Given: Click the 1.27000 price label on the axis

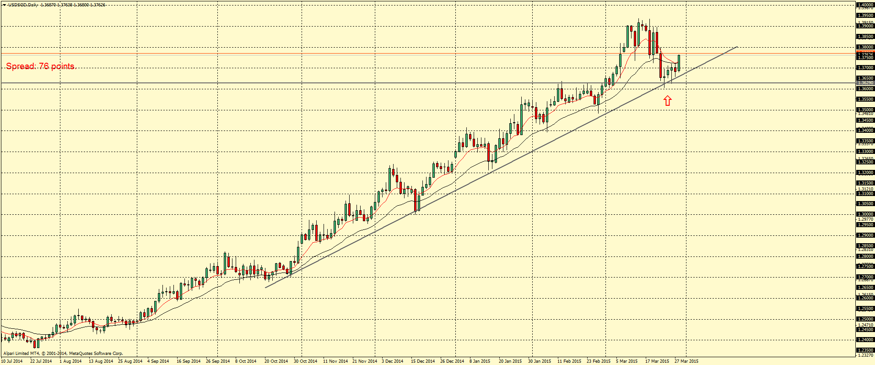Looking at the screenshot, I should pyautogui.click(x=865, y=277).
